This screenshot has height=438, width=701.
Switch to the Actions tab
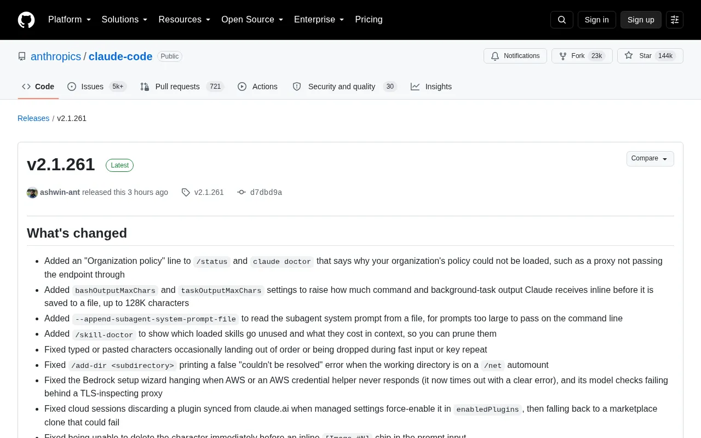click(257, 87)
